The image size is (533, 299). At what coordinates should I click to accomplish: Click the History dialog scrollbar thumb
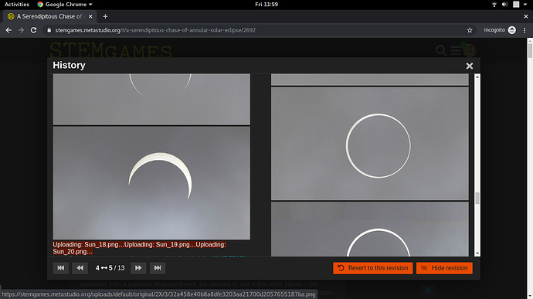pyautogui.click(x=477, y=199)
